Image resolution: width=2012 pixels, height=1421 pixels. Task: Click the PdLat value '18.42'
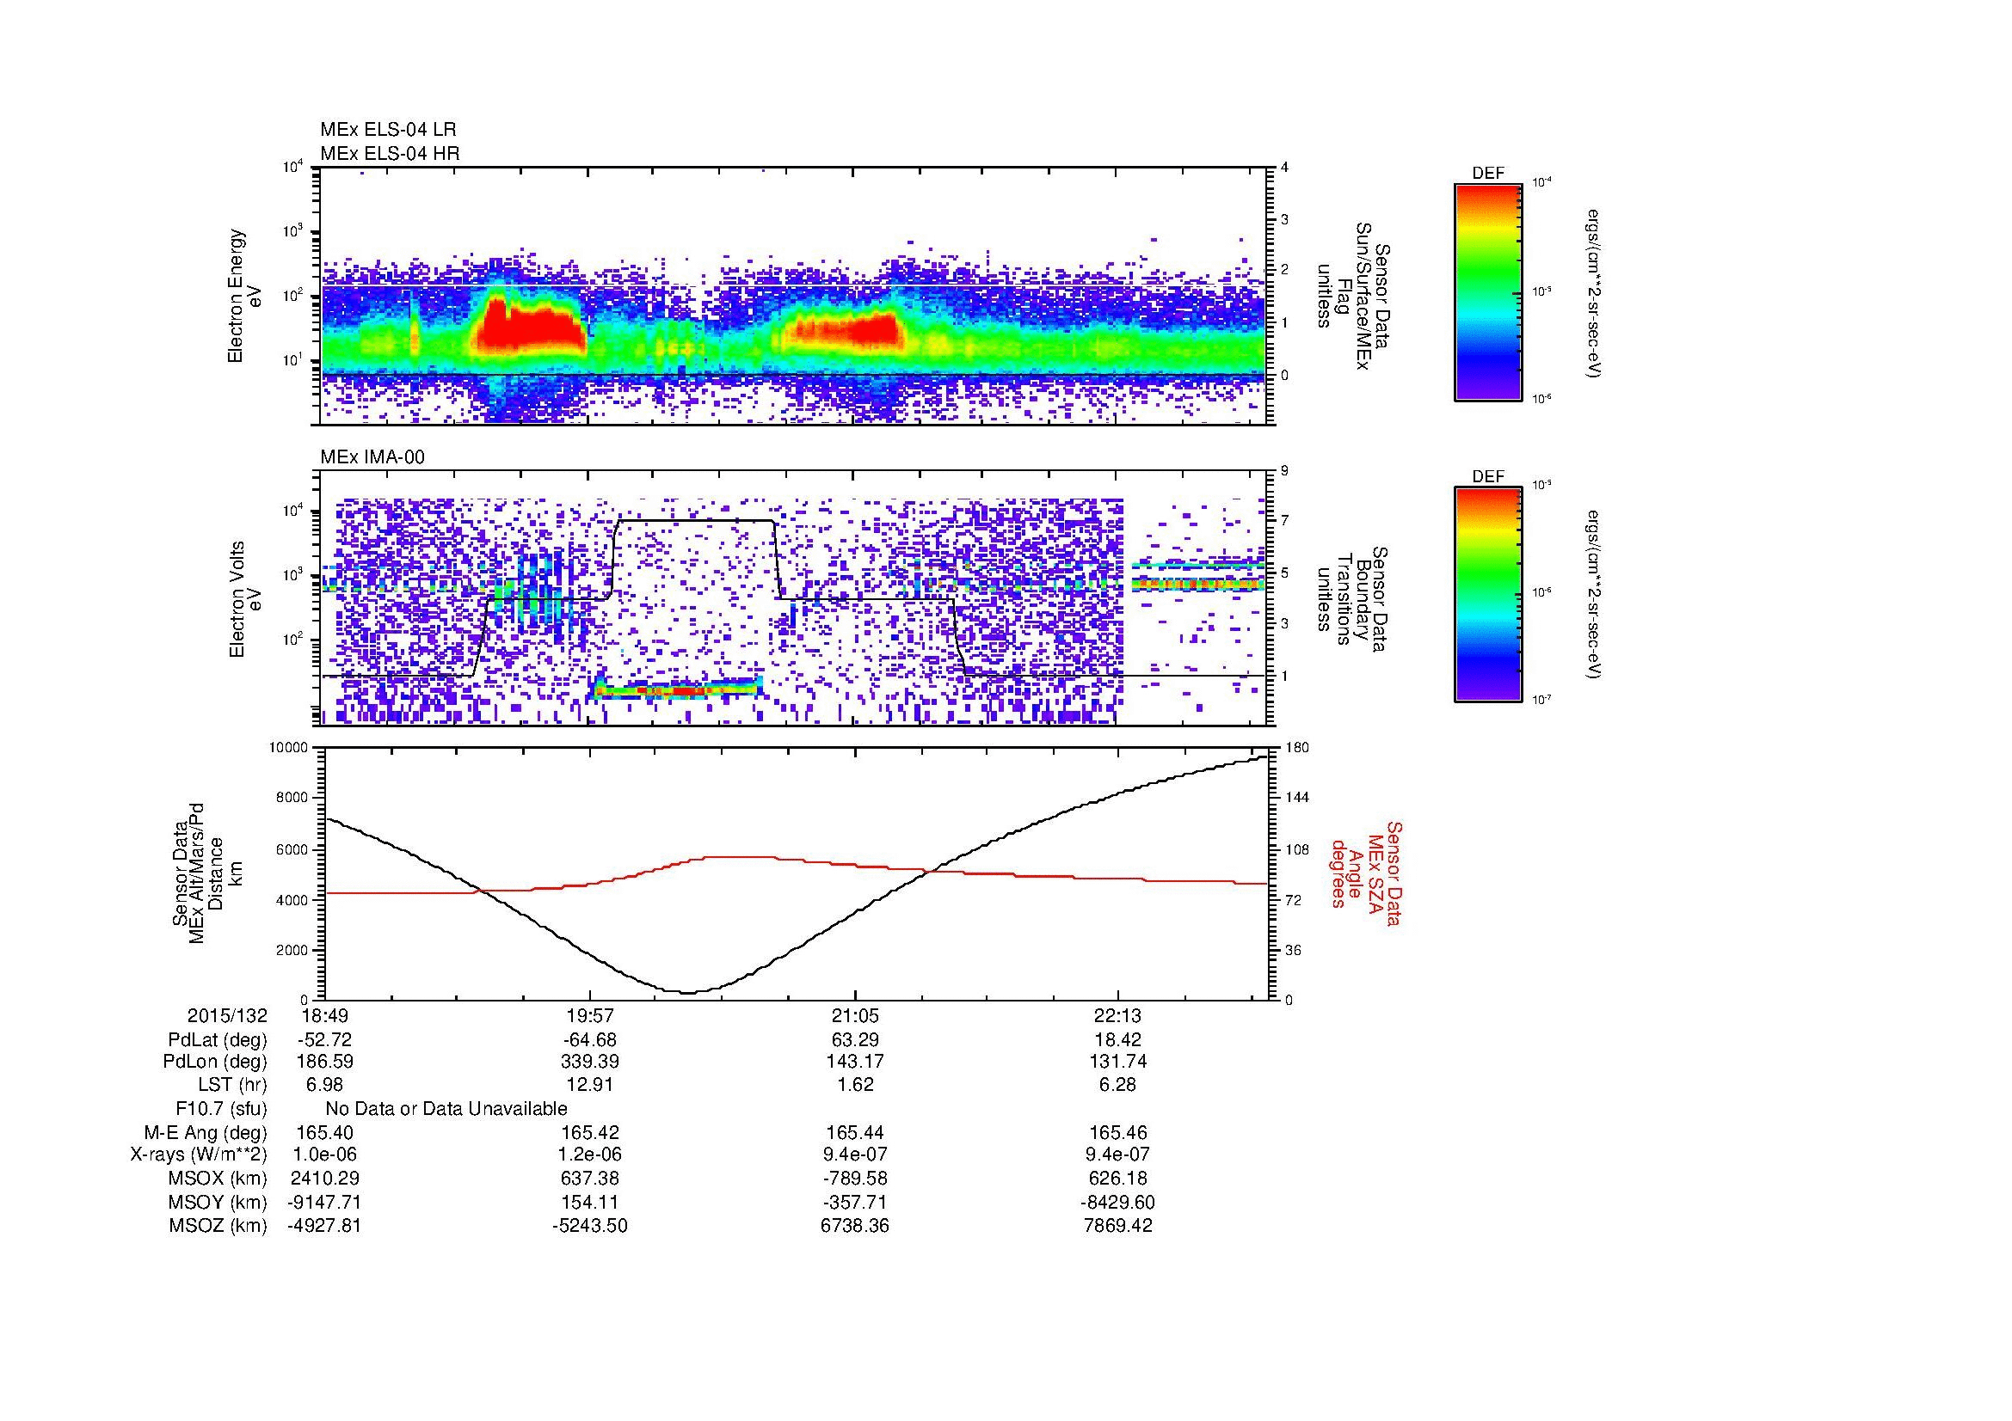click(x=1118, y=1040)
